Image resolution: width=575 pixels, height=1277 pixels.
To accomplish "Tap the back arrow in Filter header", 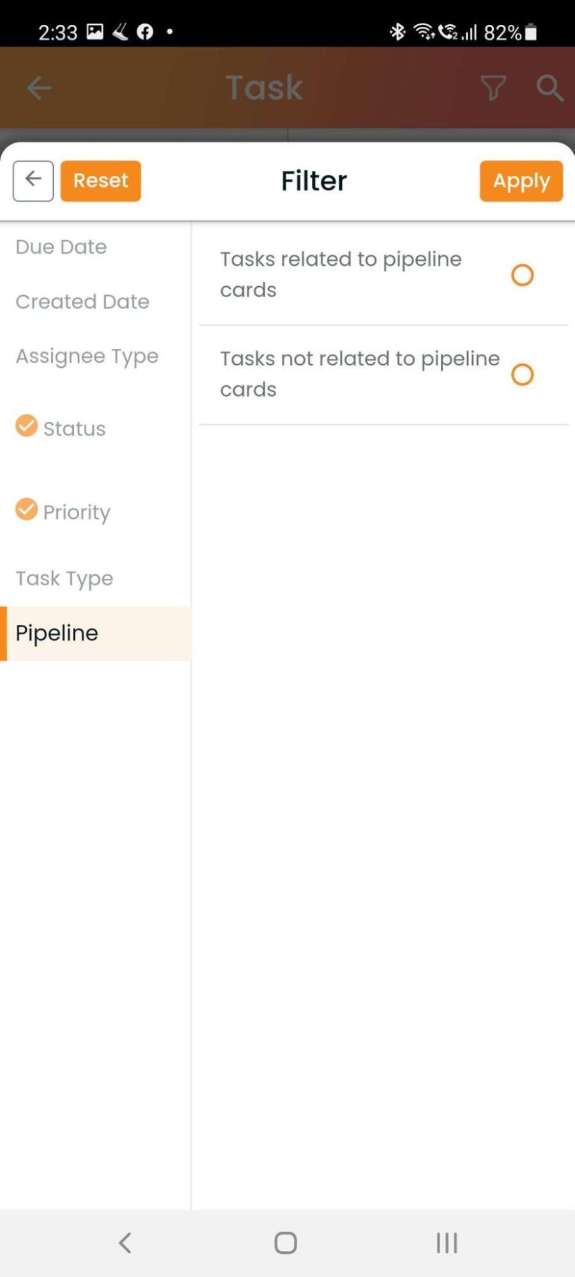I will tap(33, 181).
